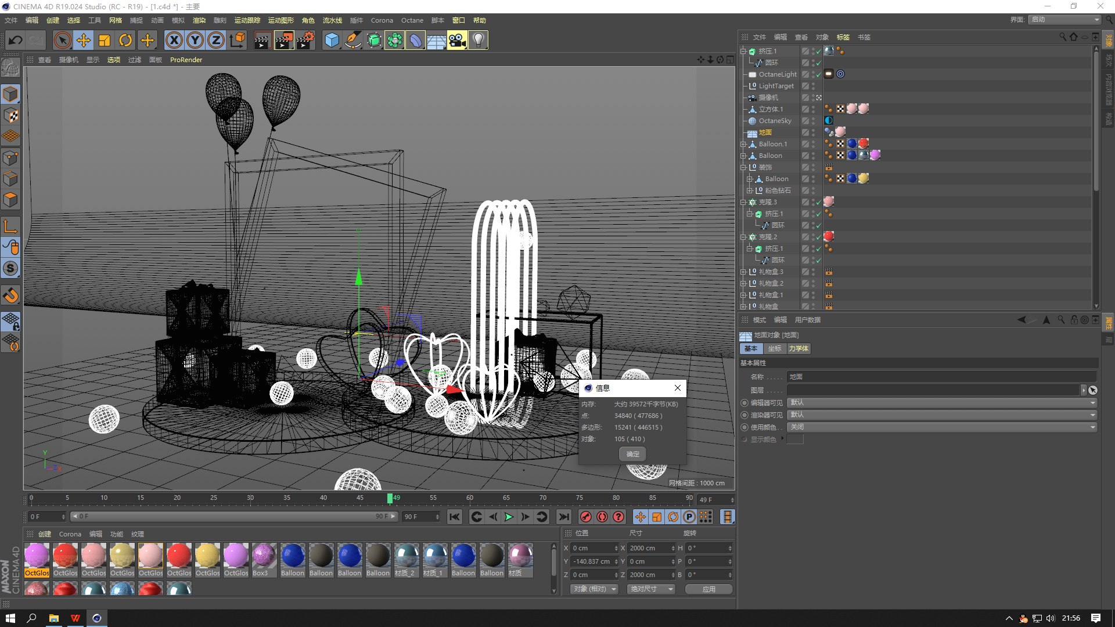1115x627 pixels.
Task: Open the spline pen tool
Action: pyautogui.click(x=353, y=40)
